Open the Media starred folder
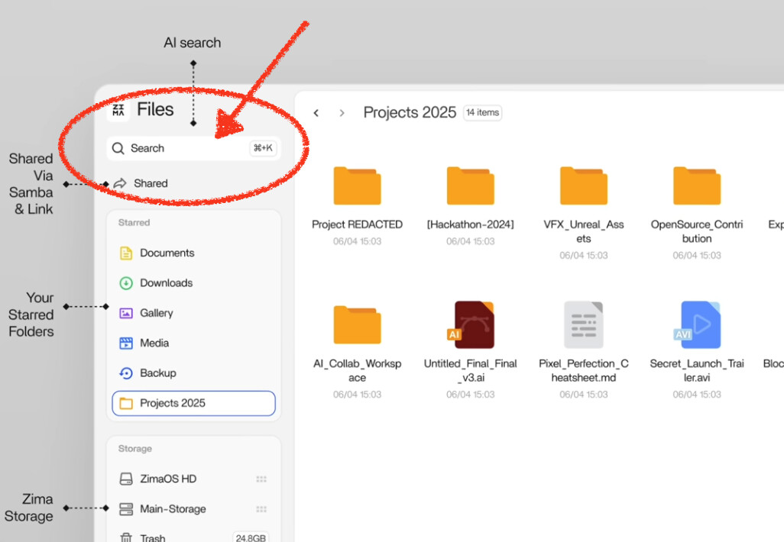The height and width of the screenshot is (542, 784). pos(154,343)
